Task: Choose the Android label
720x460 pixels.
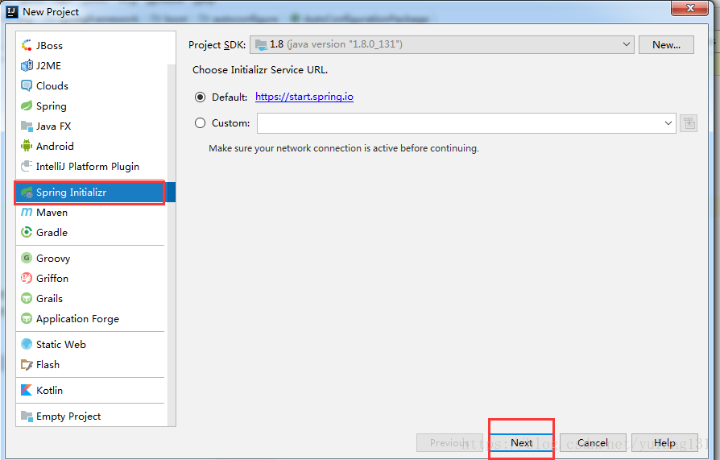Action: 55,147
